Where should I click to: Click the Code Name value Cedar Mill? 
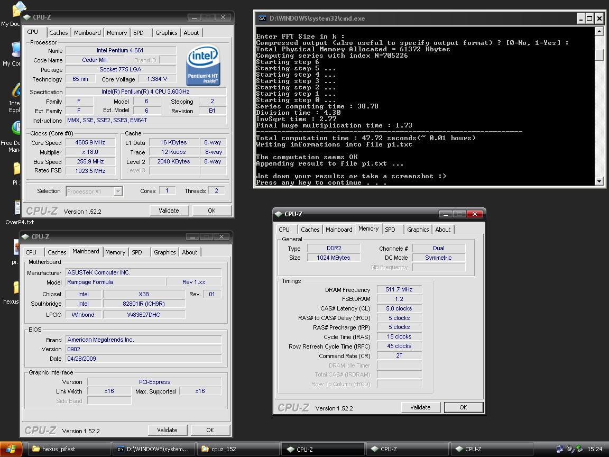(x=95, y=60)
